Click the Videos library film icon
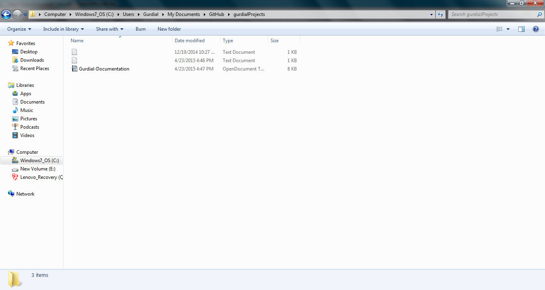The width and height of the screenshot is (545, 290). (x=15, y=135)
